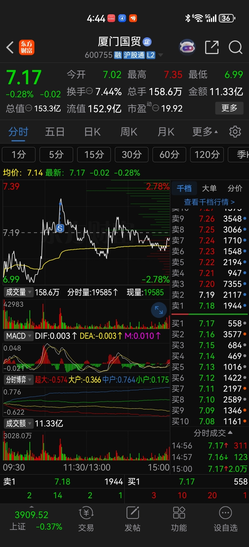Image resolution: width=249 pixels, height=547 pixels.
Task: Go back with the left arrow
Action: pyautogui.click(x=10, y=48)
